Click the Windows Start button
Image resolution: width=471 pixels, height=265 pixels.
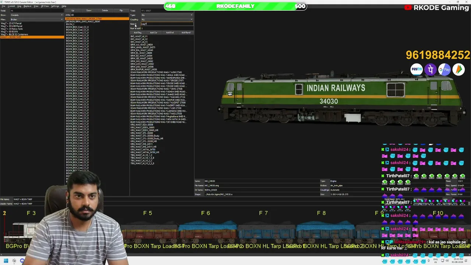pos(6,261)
